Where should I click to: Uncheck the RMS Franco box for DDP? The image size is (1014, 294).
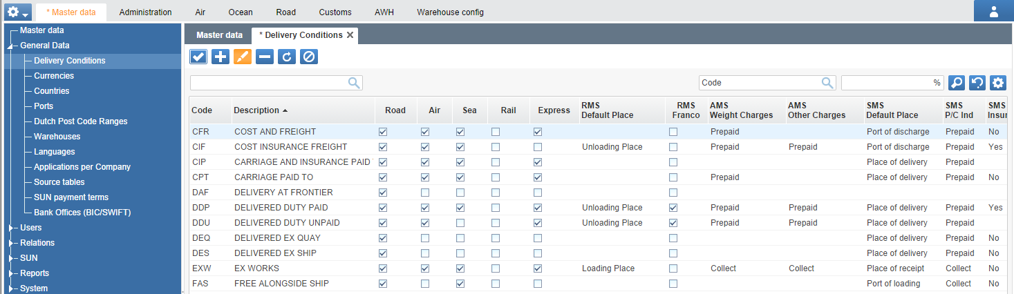pyautogui.click(x=673, y=208)
